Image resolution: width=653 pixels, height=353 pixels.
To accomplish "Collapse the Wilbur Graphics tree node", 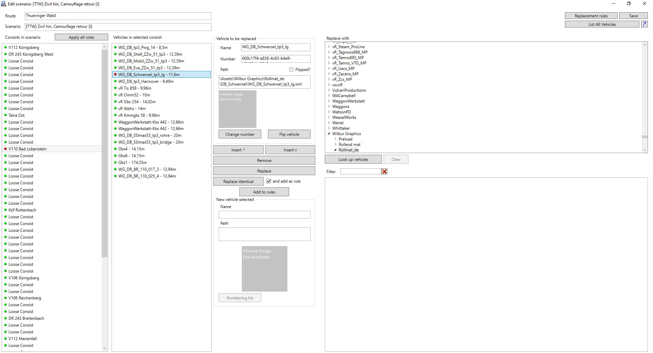I will coord(329,134).
